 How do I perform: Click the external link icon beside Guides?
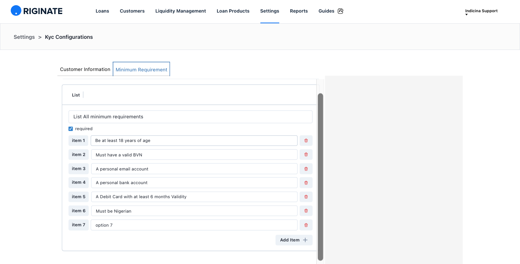click(x=341, y=11)
